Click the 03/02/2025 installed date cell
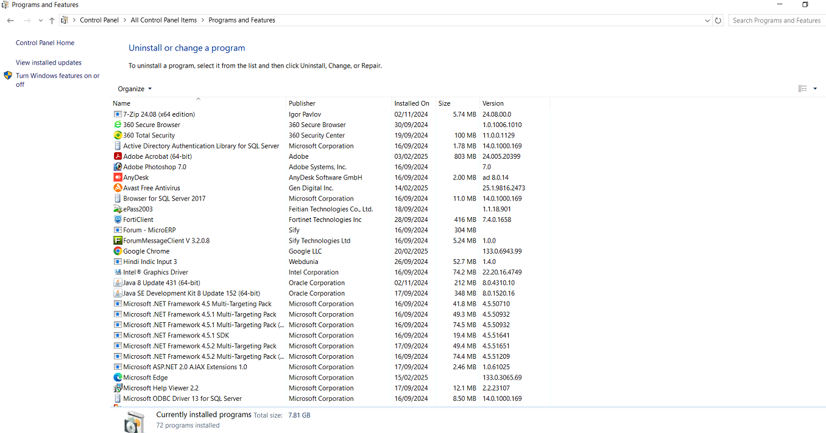Image resolution: width=826 pixels, height=433 pixels. (x=411, y=156)
